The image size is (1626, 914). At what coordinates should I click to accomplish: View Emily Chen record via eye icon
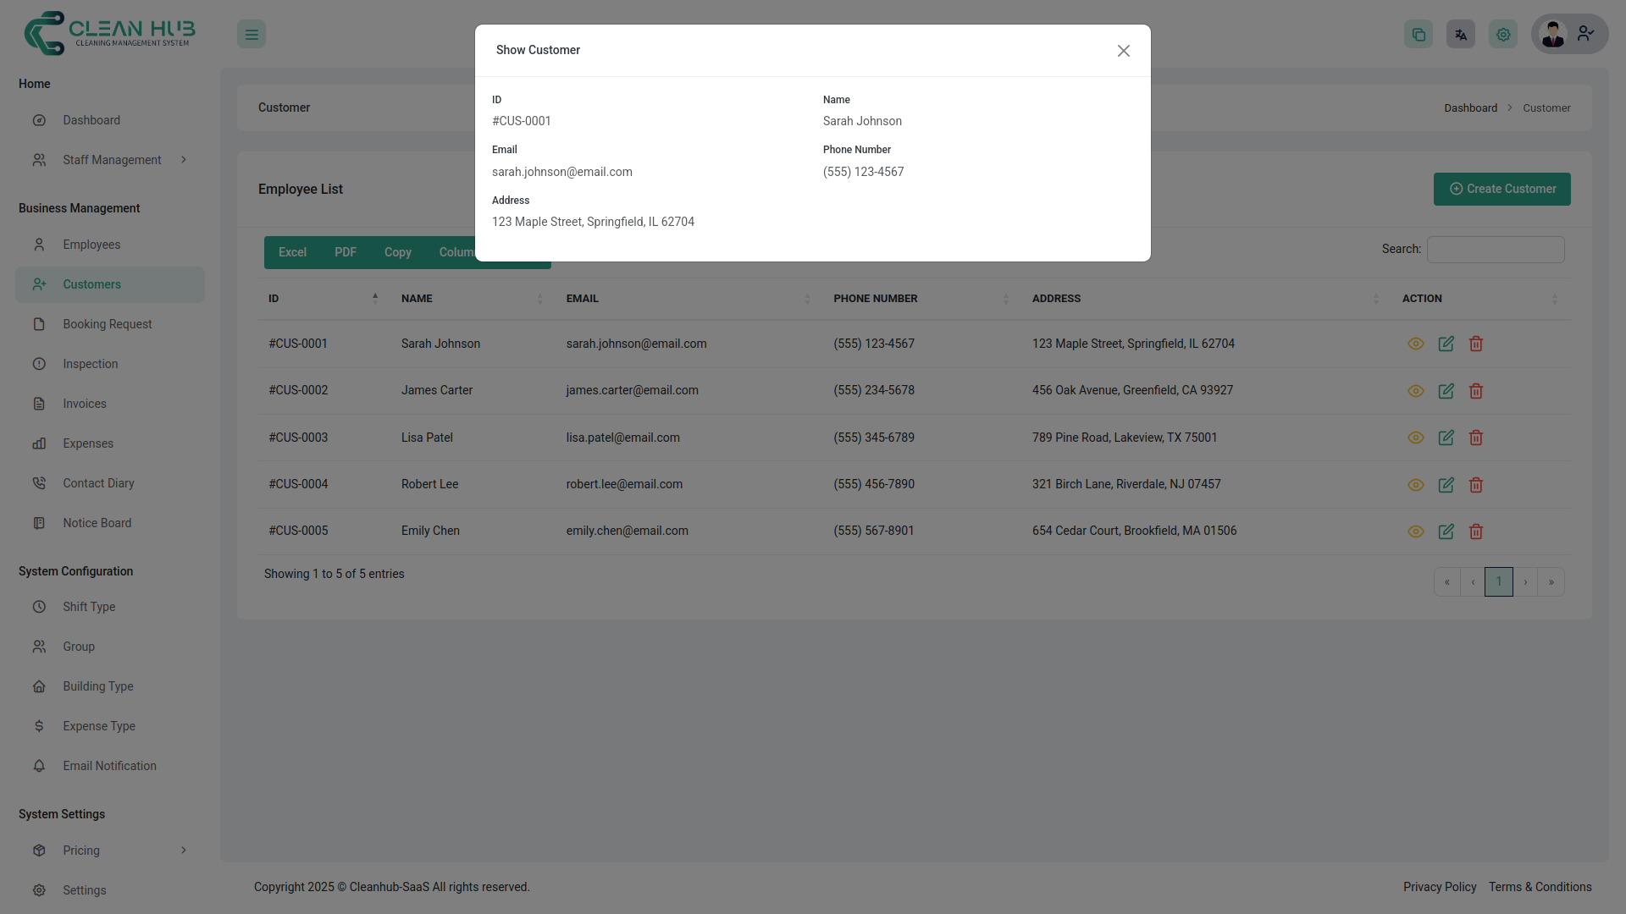tap(1415, 531)
